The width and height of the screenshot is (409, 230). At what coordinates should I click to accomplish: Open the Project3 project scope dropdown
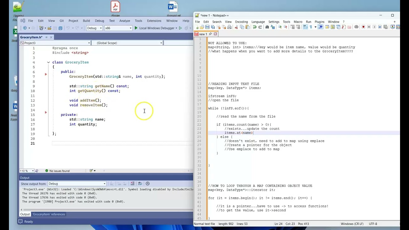(x=55, y=43)
